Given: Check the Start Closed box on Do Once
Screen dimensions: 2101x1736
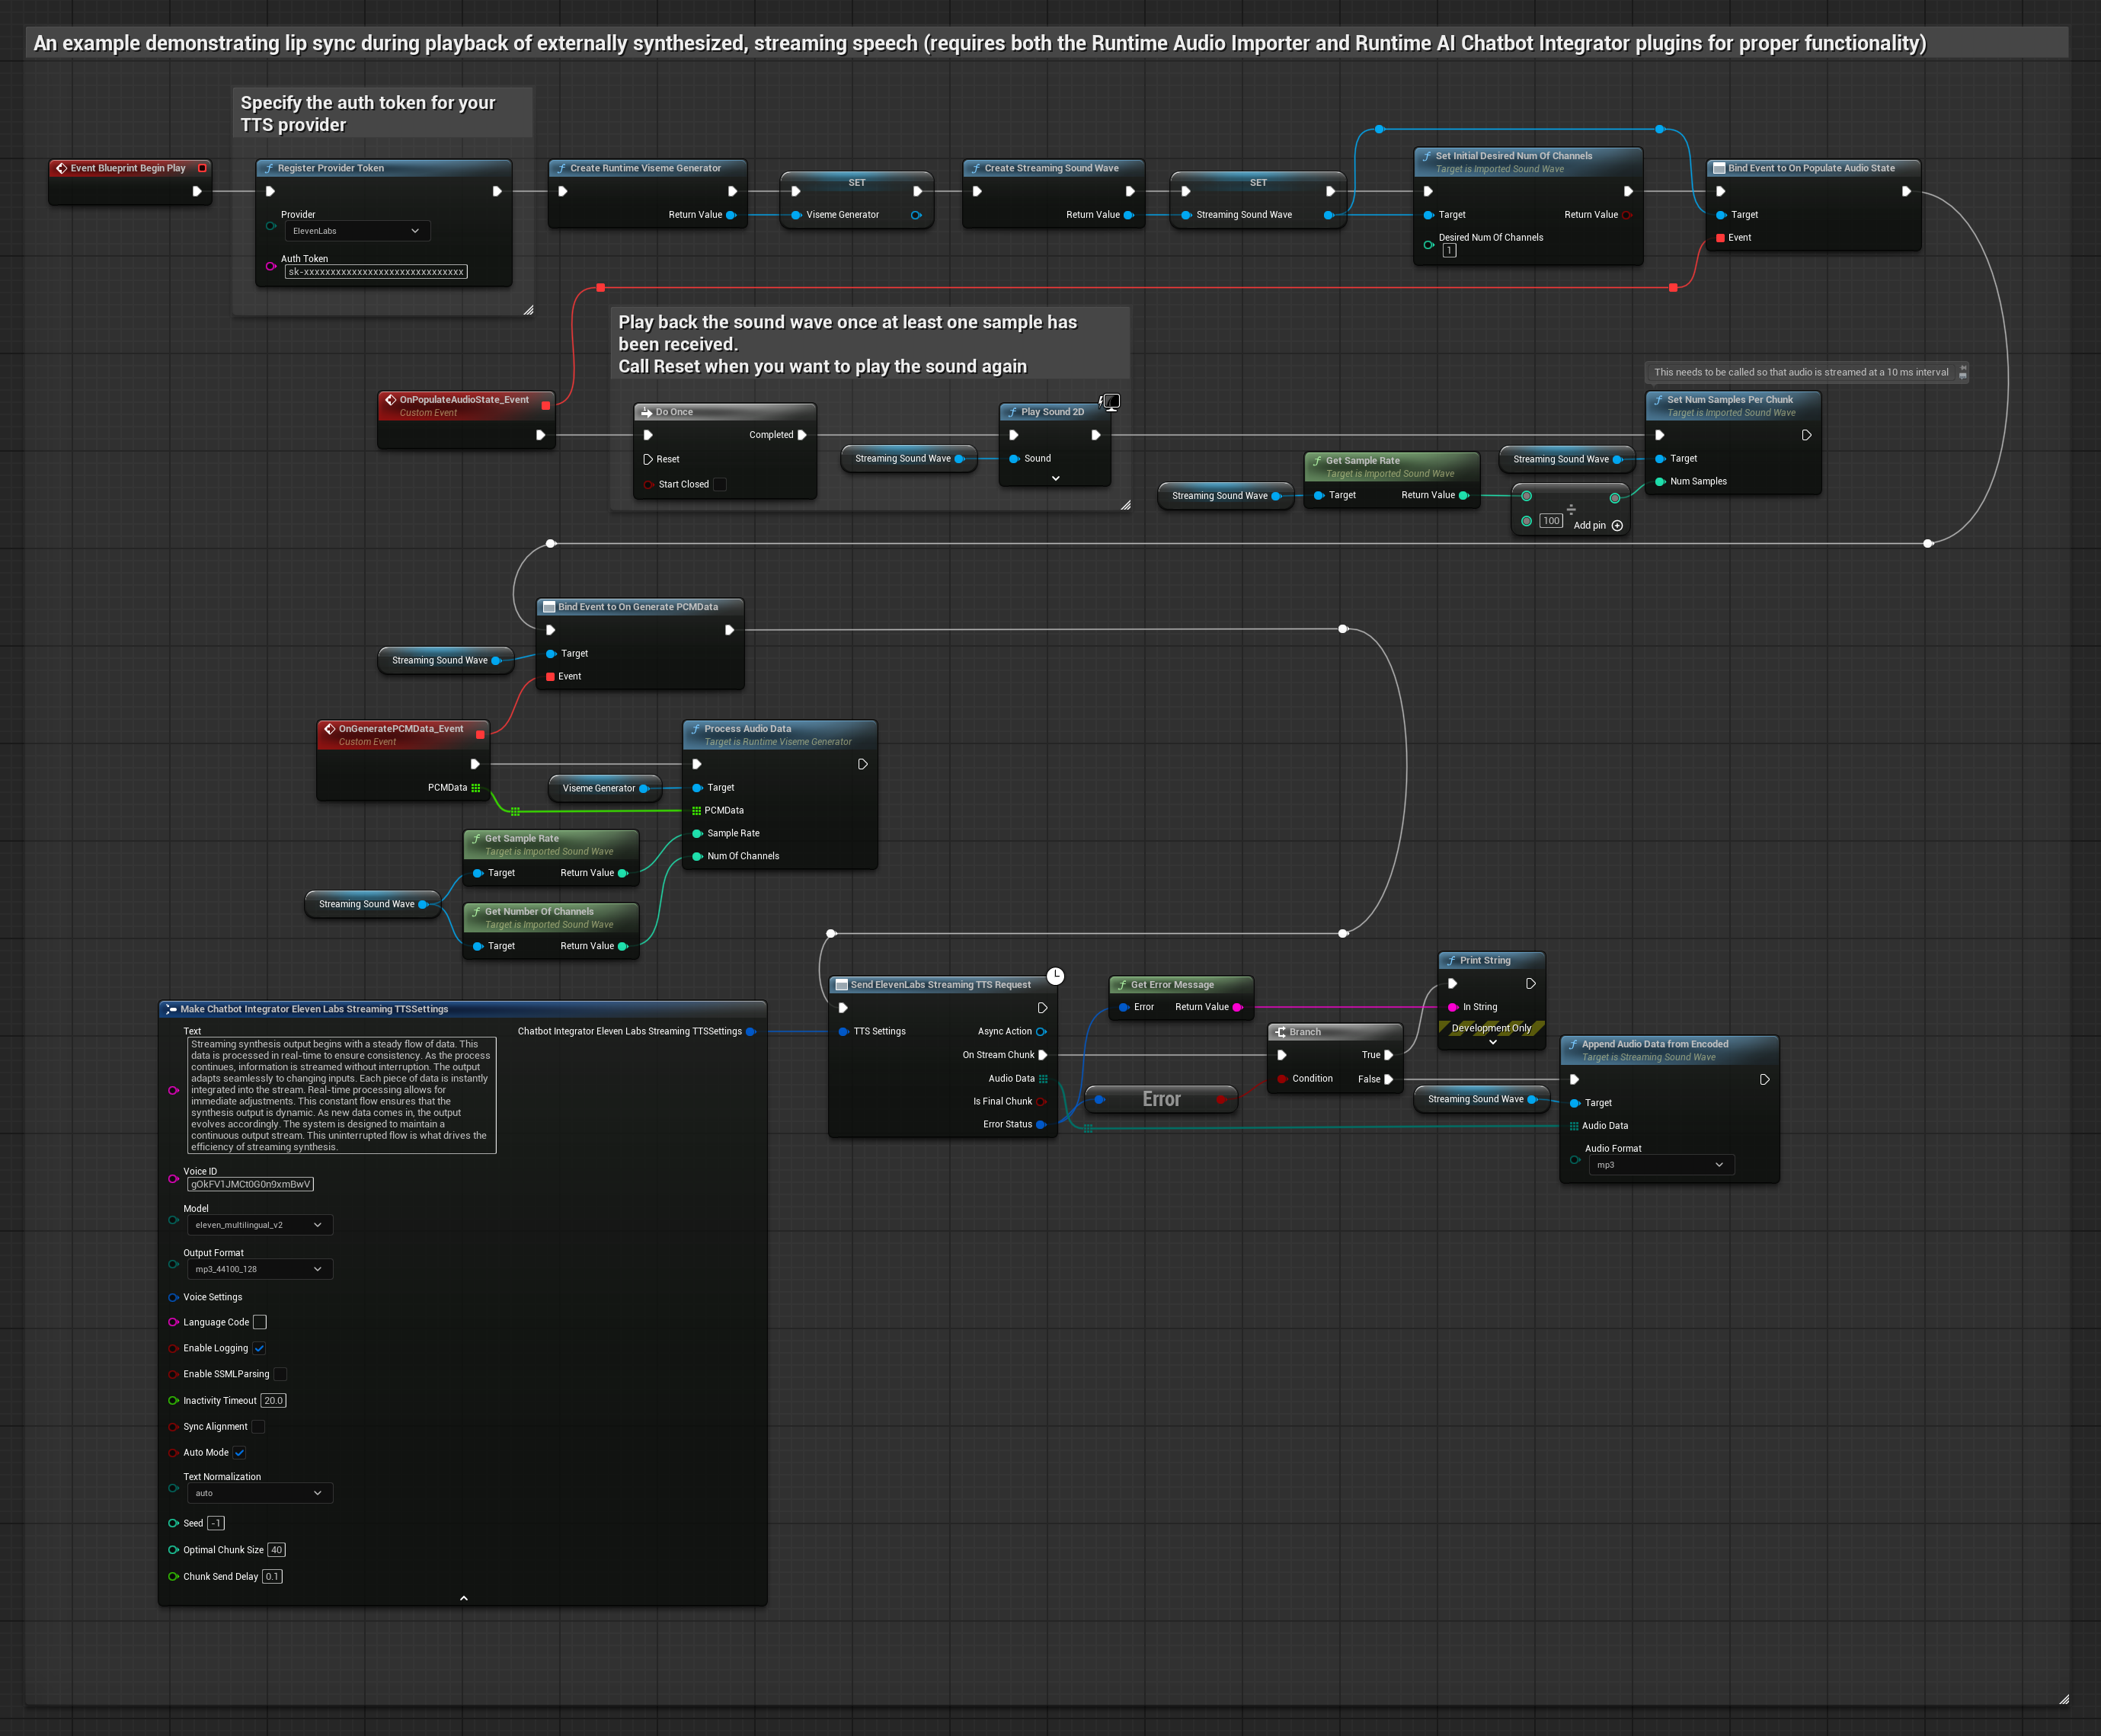Looking at the screenshot, I should 720,485.
